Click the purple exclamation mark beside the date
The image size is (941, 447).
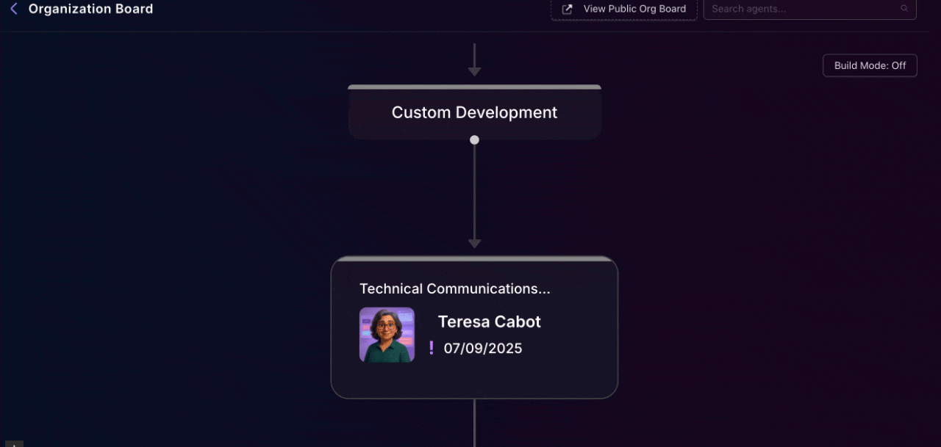432,348
